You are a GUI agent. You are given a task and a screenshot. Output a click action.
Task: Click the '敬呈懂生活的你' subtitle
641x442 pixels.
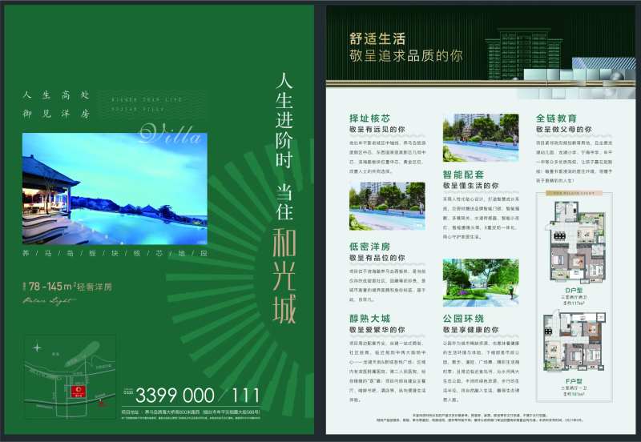point(470,186)
